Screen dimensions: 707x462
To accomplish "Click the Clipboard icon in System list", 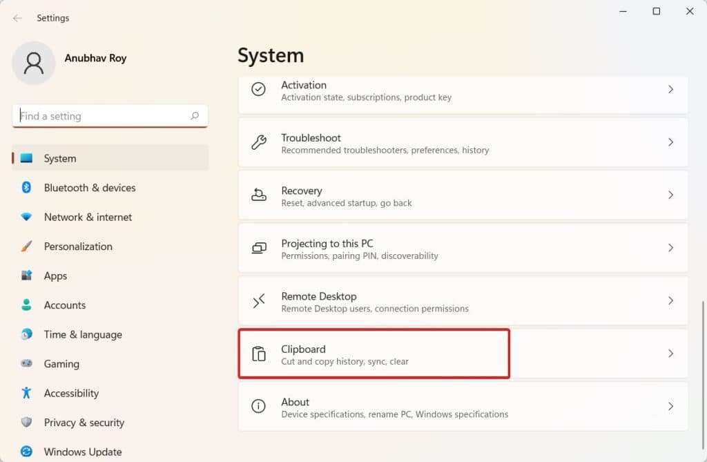I will [259, 354].
